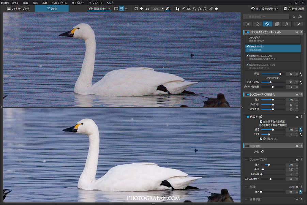Open help for レンズシャープネス最適化
This screenshot has height=205, width=307.
pos(301,94)
